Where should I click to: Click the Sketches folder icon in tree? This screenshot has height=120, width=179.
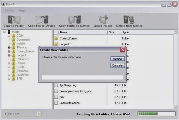click(x=14, y=71)
